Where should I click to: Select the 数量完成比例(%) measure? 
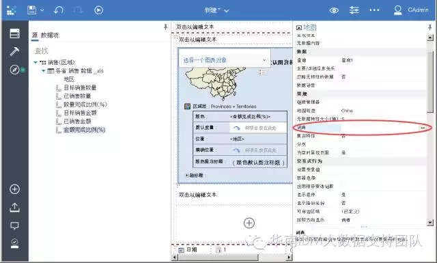(x=85, y=105)
